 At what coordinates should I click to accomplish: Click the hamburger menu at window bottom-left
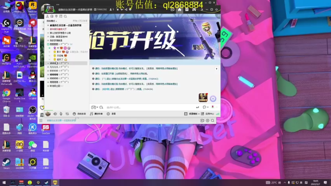point(41,121)
